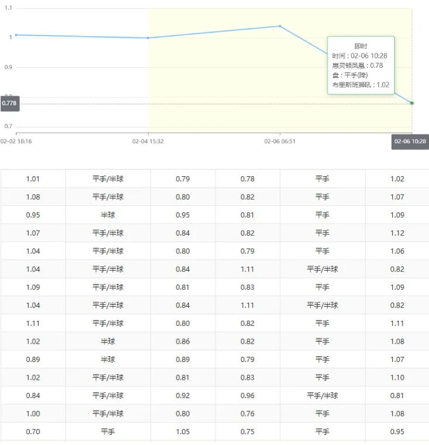Screen dimensions: 429x445
Task: Click the 1.06 cell in the table
Action: pos(397,251)
